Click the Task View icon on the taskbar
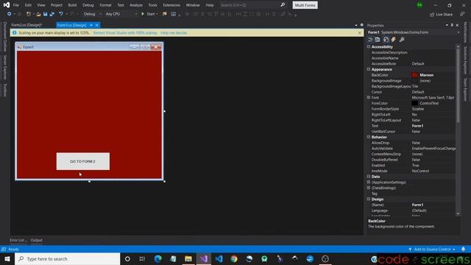The height and width of the screenshot is (265, 471). 142,258
